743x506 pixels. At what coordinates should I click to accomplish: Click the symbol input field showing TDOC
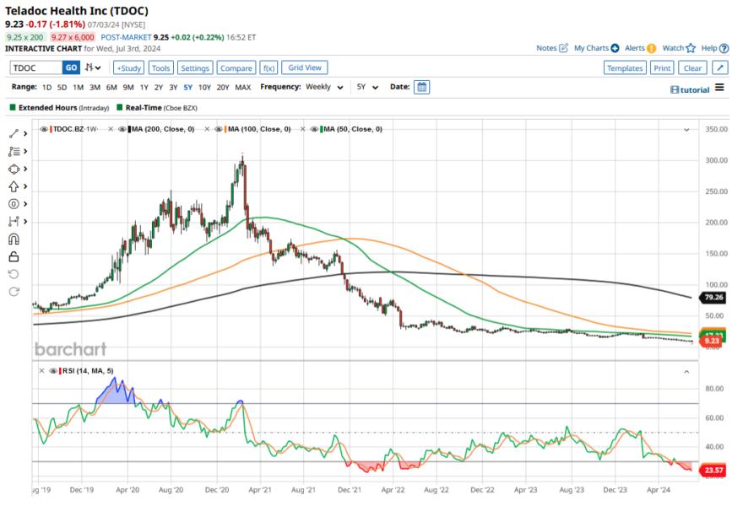36,67
